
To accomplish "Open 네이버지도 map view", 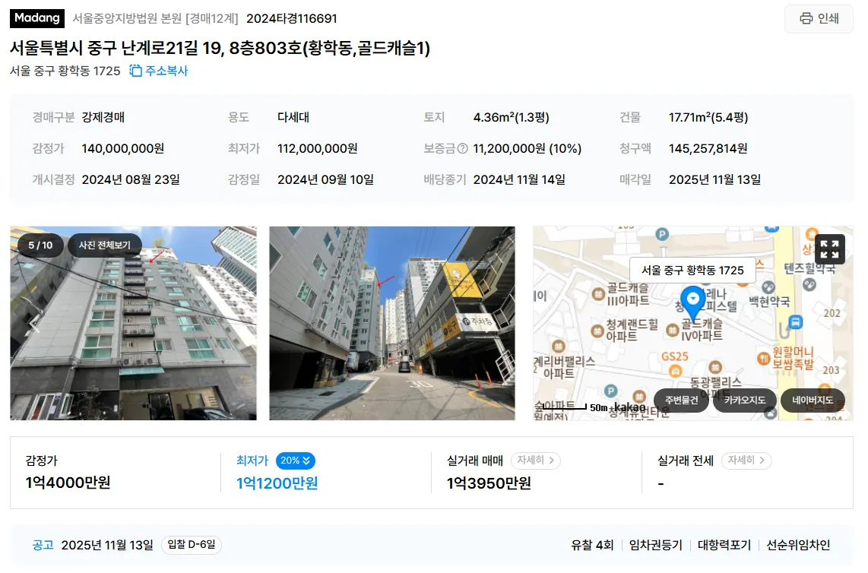I will (x=812, y=400).
